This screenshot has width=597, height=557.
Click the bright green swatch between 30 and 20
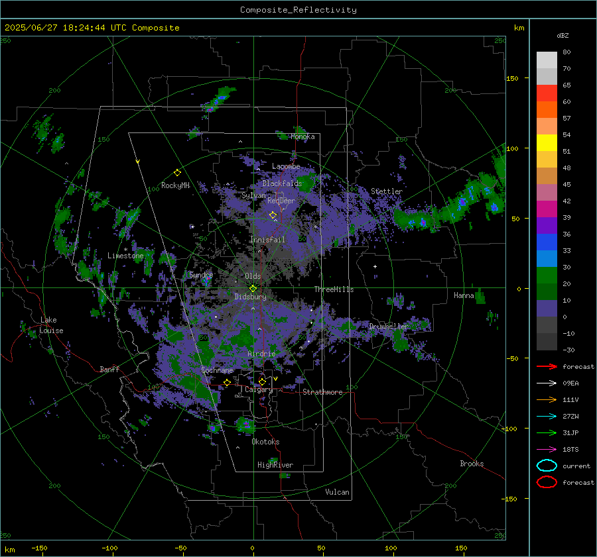547,276
